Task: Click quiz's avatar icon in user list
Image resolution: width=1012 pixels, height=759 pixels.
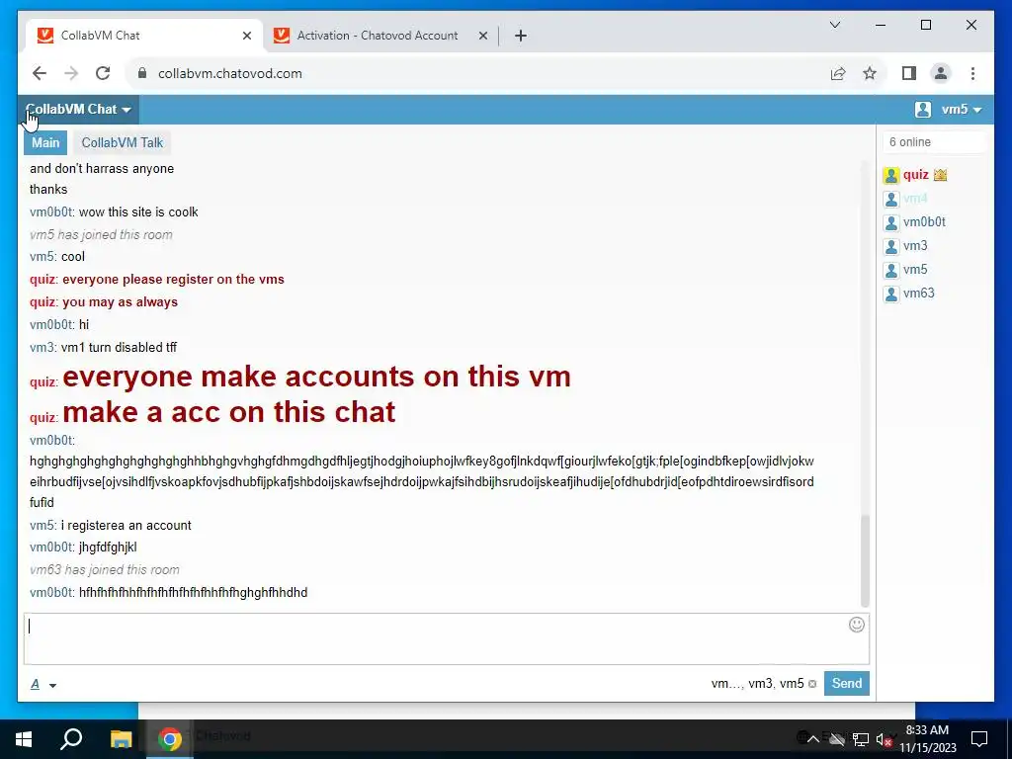Action: pyautogui.click(x=891, y=176)
